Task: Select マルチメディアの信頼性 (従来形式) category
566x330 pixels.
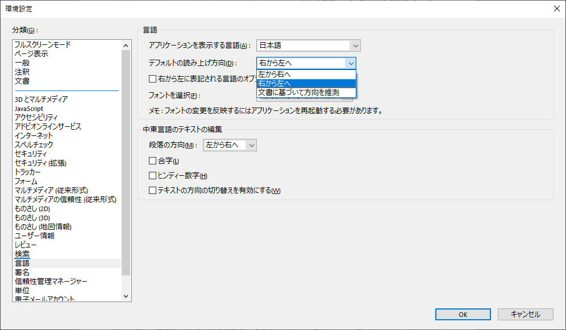Action: [66, 200]
